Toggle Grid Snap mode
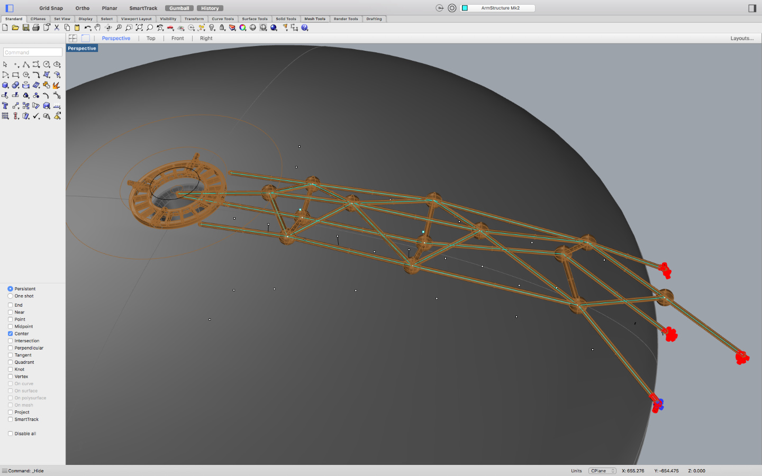This screenshot has height=476, width=762. (x=51, y=8)
